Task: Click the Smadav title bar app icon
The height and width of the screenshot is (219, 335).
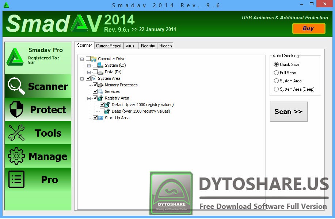Action: tap(6, 5)
